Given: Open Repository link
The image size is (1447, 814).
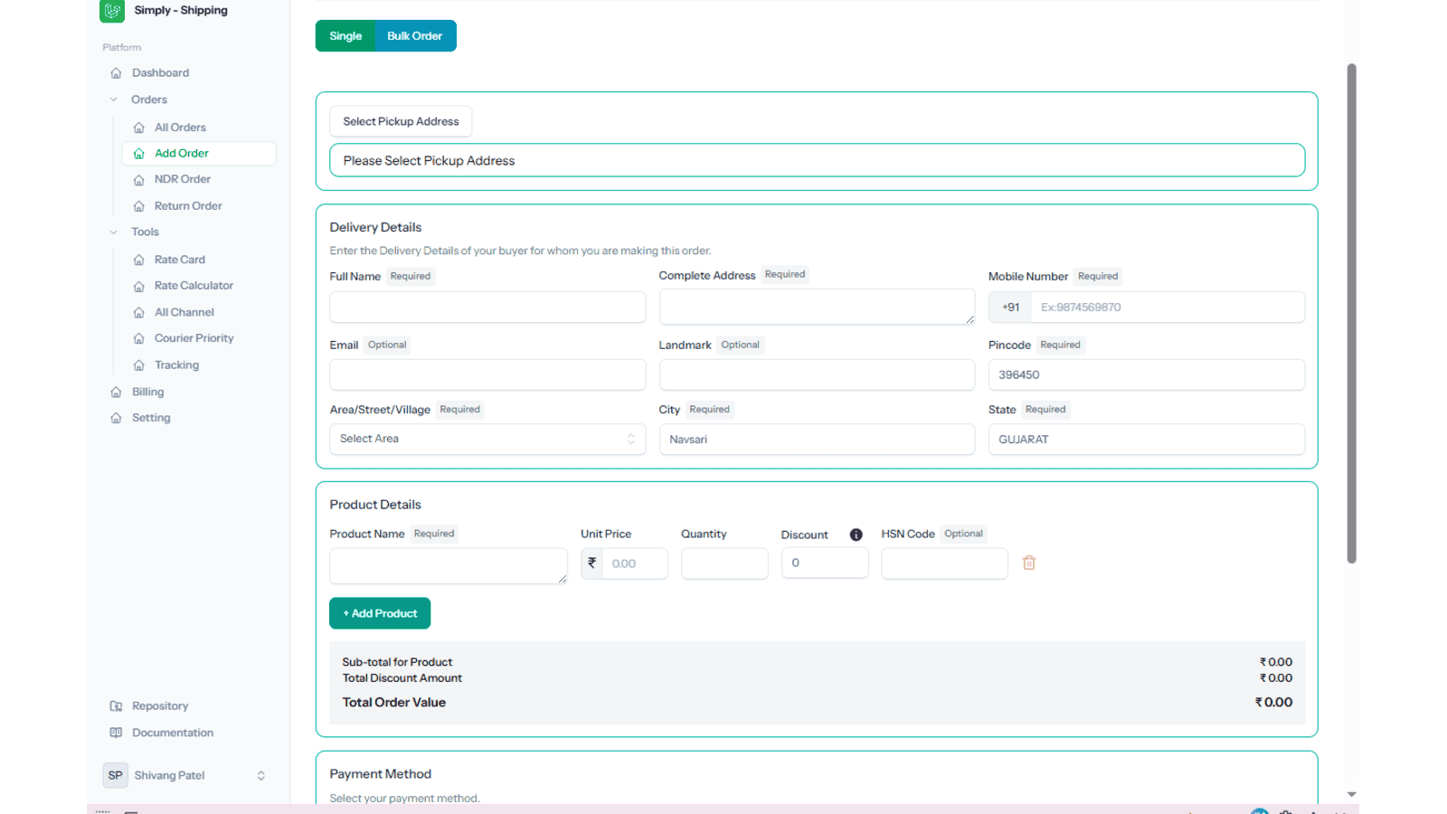Looking at the screenshot, I should [160, 706].
